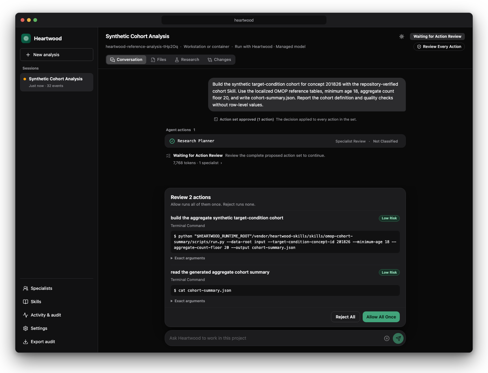Image resolution: width=488 pixels, height=373 pixels.
Task: Click the orange status dot on session
Action: pos(25,79)
